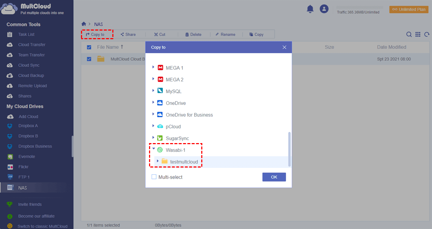Open Dropbox B drive
The height and width of the screenshot is (229, 432).
28,136
